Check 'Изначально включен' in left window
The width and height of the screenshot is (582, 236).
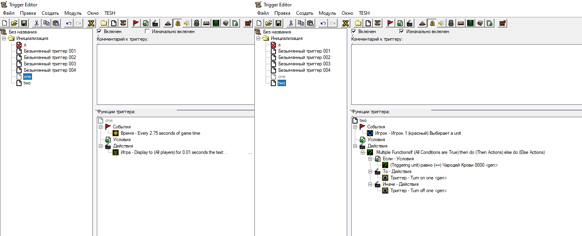(147, 31)
